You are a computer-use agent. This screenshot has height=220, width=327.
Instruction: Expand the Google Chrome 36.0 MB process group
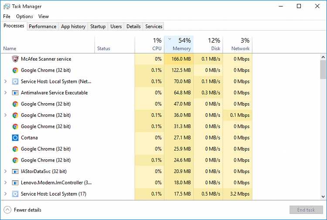click(6, 115)
